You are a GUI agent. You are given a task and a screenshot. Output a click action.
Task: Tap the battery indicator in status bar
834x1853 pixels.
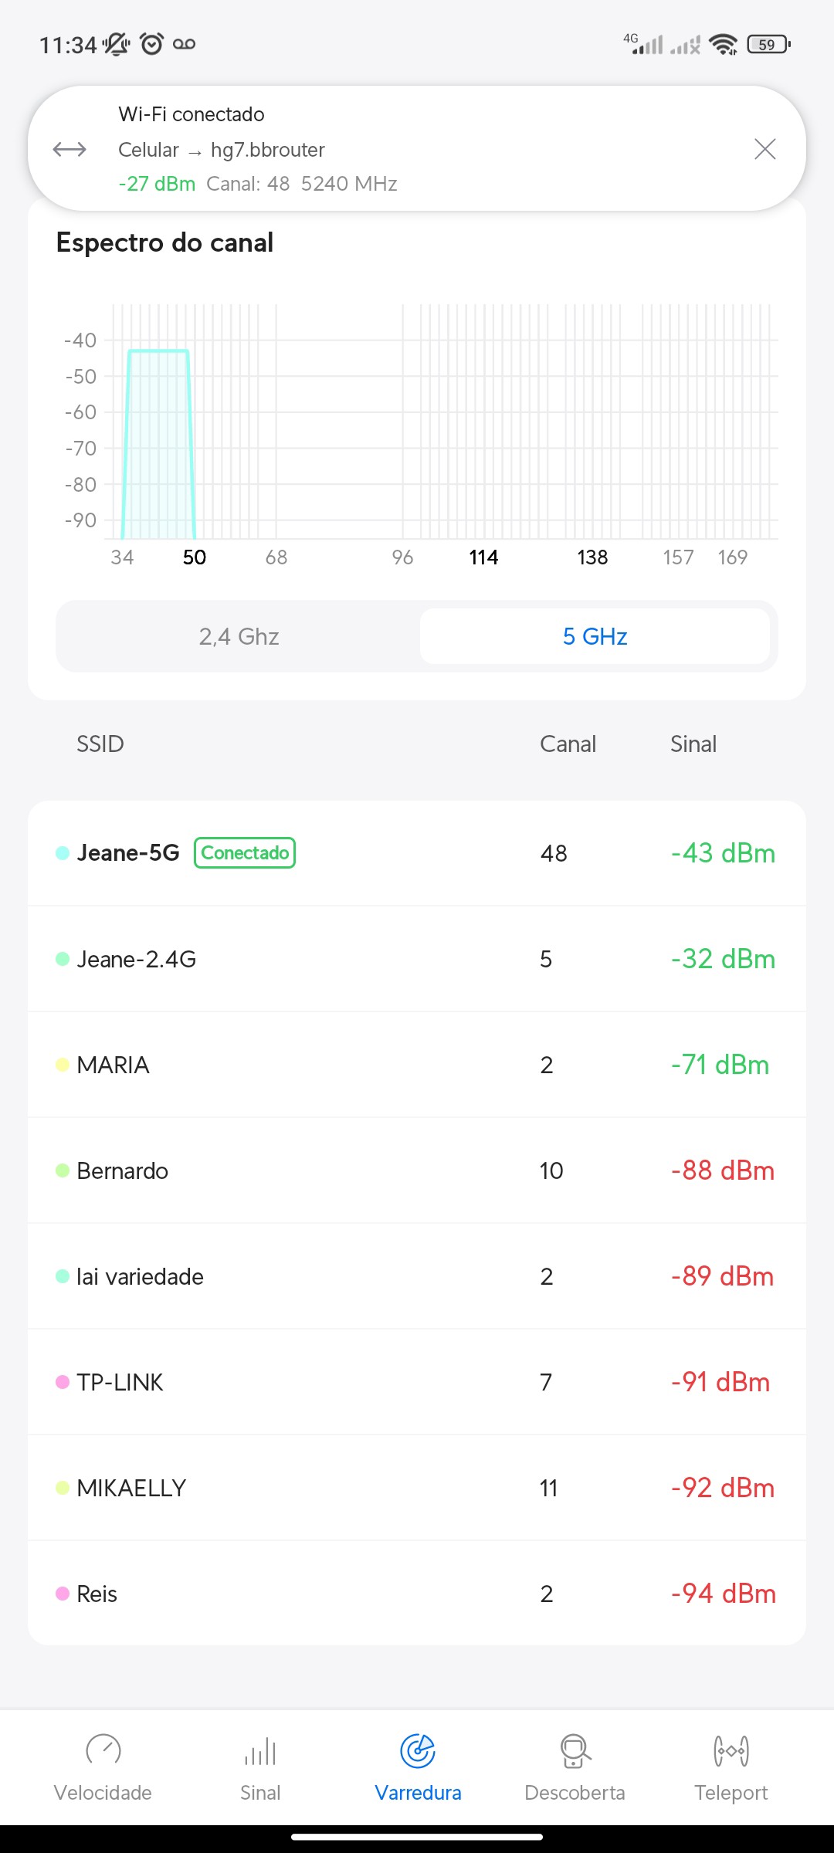pyautogui.click(x=768, y=45)
